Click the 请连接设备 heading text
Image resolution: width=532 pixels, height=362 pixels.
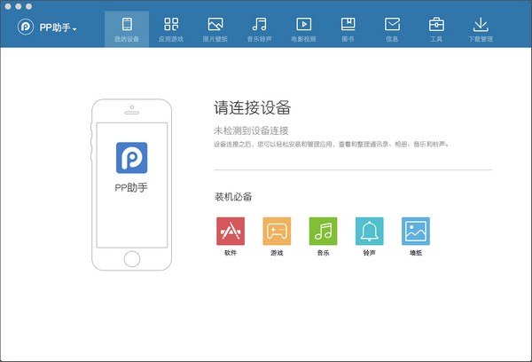click(252, 108)
